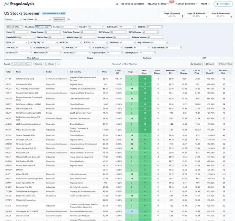
Task: Open Chartlists dropdown
Action: click(43, 27)
